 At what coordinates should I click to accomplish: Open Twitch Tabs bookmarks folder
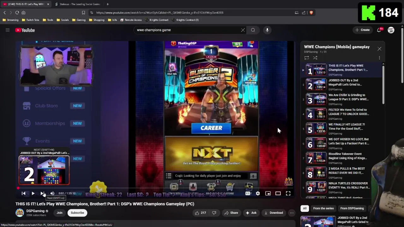click(30, 20)
